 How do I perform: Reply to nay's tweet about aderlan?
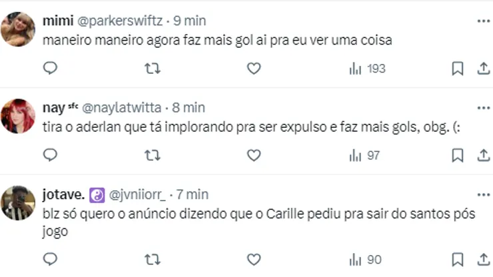(50, 154)
